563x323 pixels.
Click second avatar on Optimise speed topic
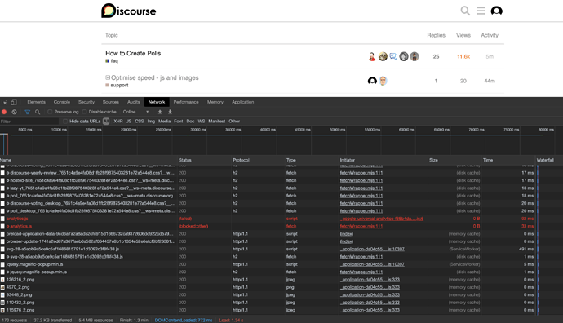tap(383, 81)
